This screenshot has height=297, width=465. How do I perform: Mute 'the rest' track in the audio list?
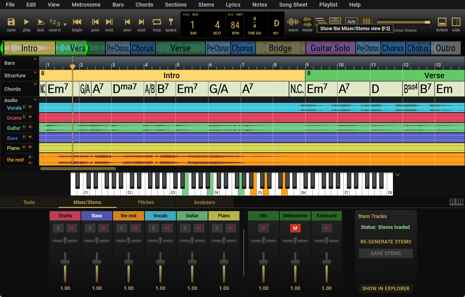click(x=30, y=163)
